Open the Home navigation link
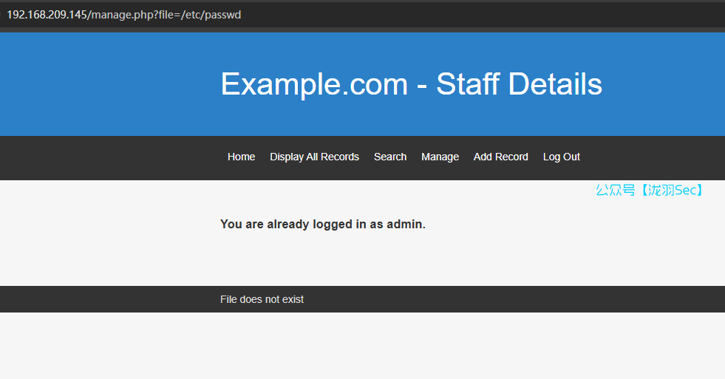The width and height of the screenshot is (725, 379). pyautogui.click(x=241, y=157)
